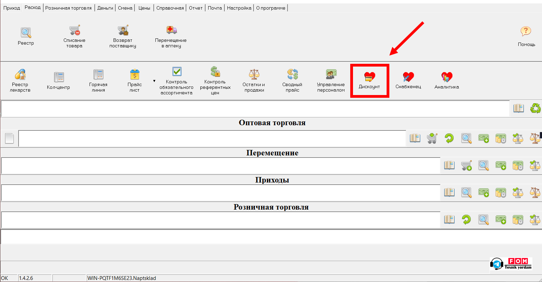The width and height of the screenshot is (542, 282).
Task: Open the book icon in Розничная торговля row
Action: coord(449,220)
